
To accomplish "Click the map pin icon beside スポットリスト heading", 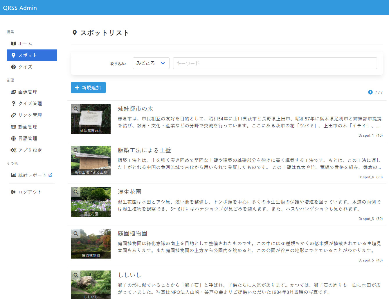I will tap(75, 33).
